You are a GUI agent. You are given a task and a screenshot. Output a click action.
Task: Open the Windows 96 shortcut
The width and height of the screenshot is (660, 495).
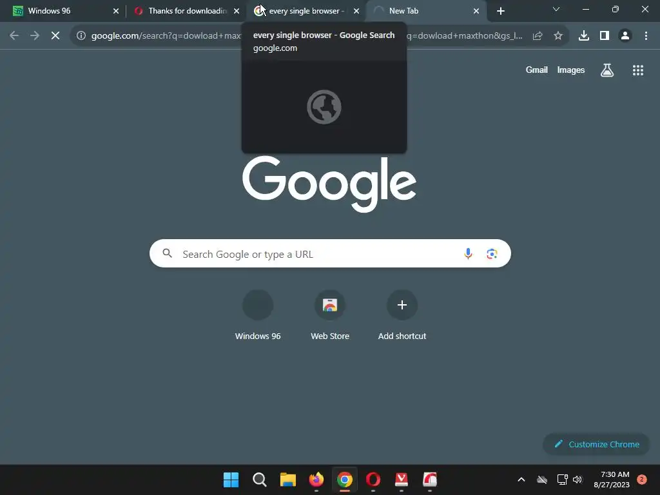point(258,316)
